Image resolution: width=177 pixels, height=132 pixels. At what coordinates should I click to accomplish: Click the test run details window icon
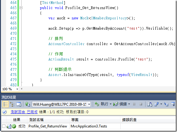(19, 104)
